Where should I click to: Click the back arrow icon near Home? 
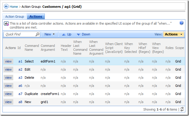(x=6, y=6)
